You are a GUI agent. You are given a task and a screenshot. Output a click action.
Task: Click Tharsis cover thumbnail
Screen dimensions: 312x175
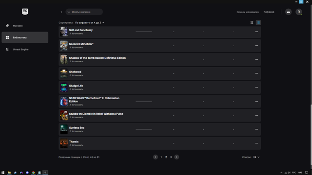pyautogui.click(x=64, y=143)
